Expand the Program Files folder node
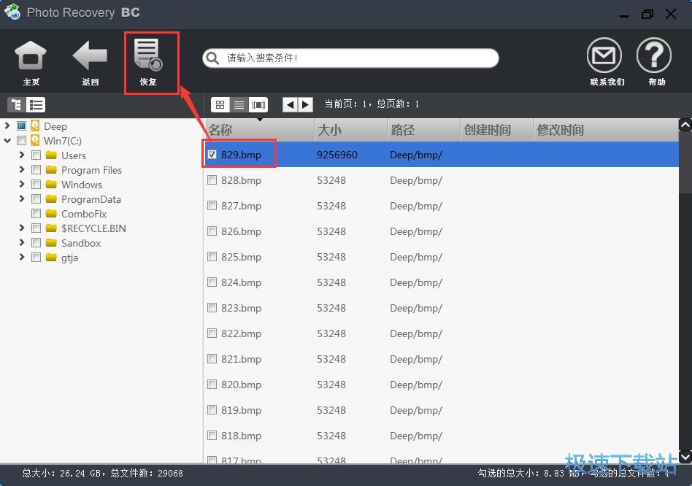 click(x=22, y=169)
